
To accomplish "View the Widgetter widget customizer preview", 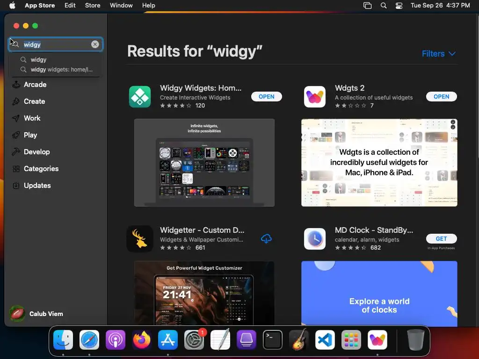I will pyautogui.click(x=204, y=293).
